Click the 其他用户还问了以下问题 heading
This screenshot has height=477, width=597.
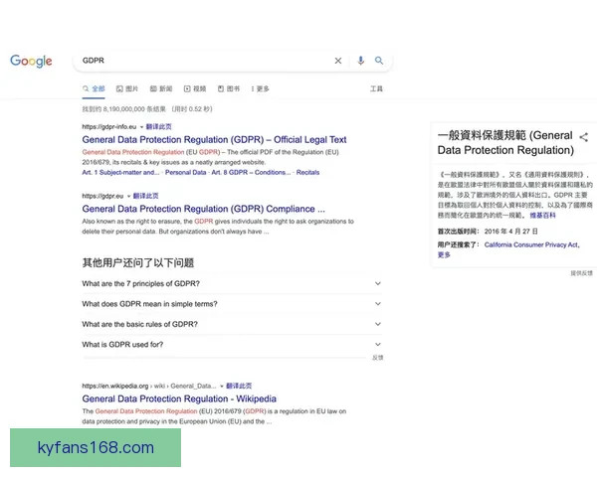(138, 262)
